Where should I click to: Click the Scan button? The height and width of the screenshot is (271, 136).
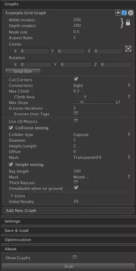click(x=68, y=266)
